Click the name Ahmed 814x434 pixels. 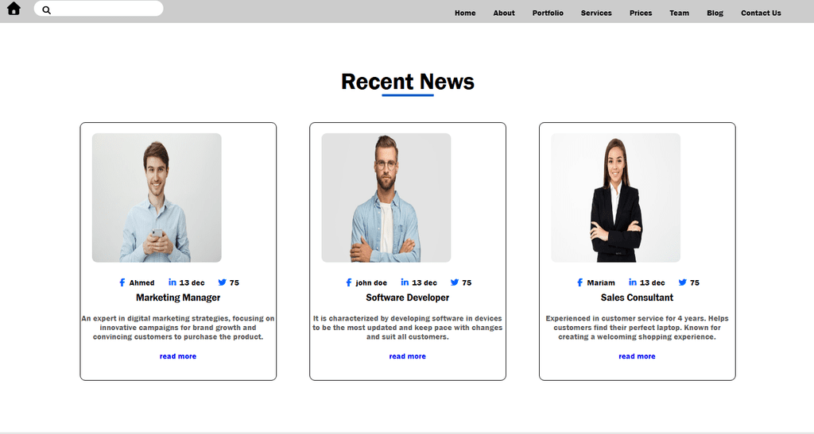click(141, 282)
